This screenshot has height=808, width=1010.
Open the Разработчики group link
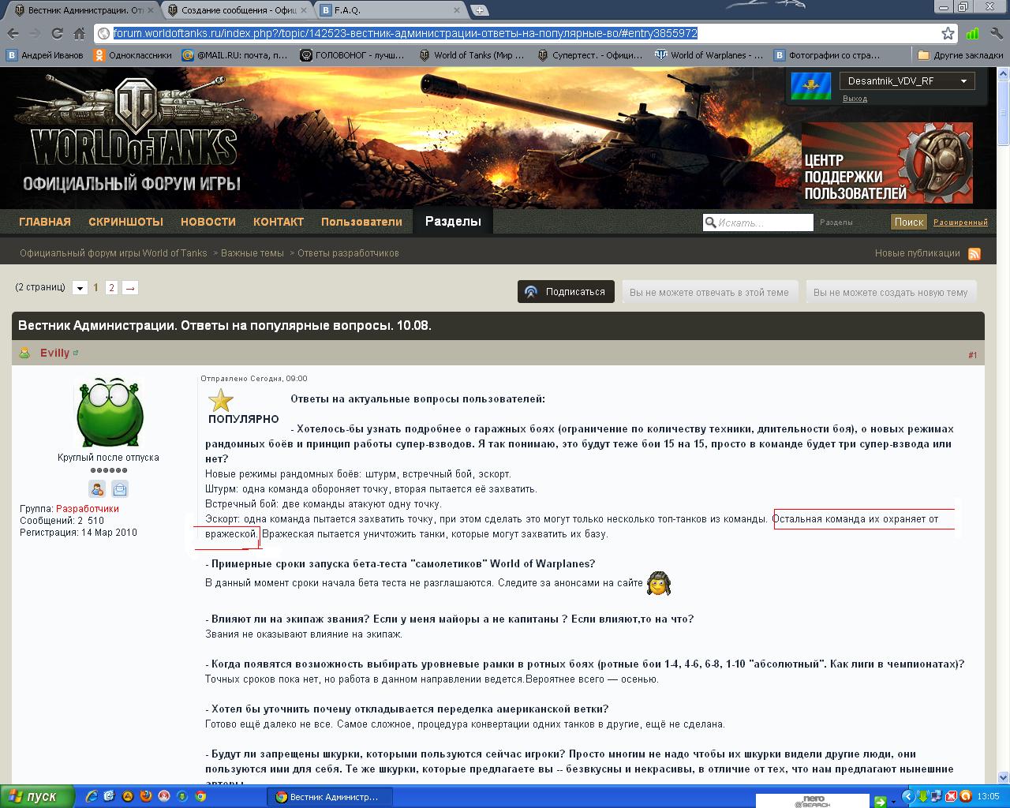(x=88, y=509)
